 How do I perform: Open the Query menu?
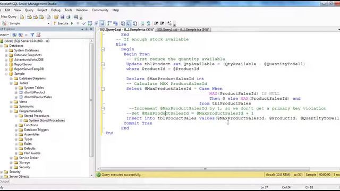(29, 10)
